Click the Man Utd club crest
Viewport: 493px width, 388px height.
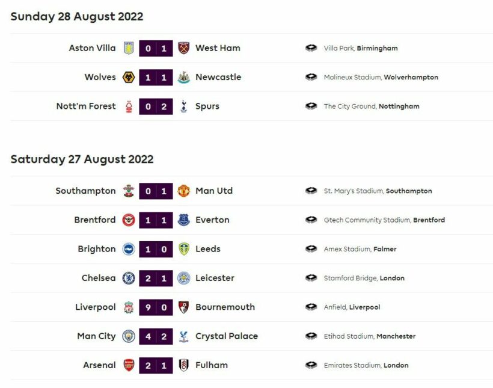183,191
